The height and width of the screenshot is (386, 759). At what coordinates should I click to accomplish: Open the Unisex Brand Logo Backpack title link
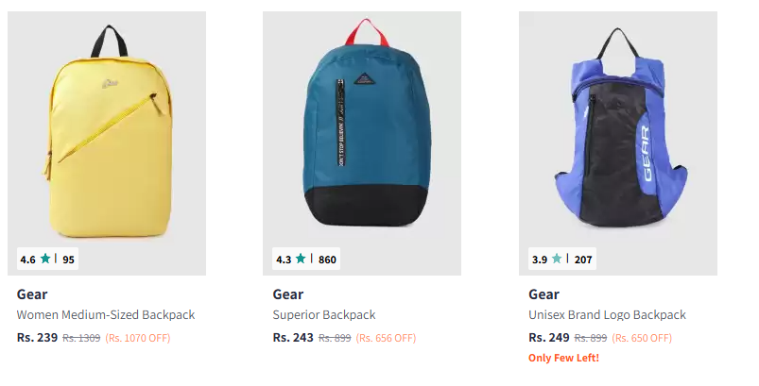[608, 315]
